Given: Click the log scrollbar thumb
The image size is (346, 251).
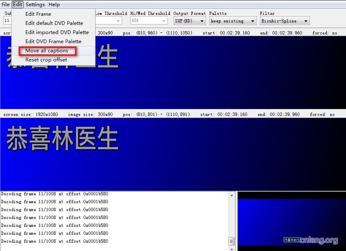Looking at the screenshot, I should (x=232, y=241).
